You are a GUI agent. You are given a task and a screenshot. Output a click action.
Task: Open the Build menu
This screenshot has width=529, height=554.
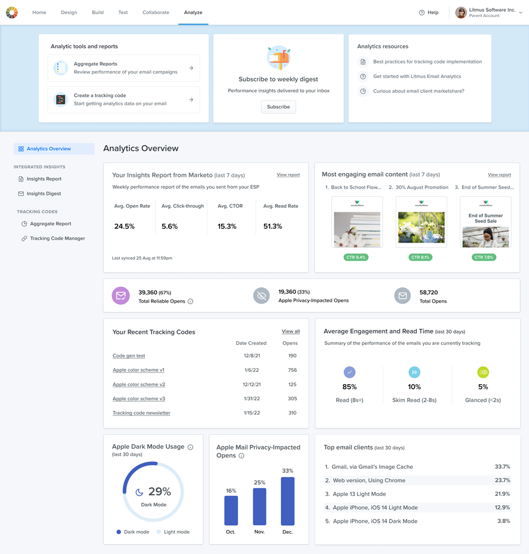(98, 12)
